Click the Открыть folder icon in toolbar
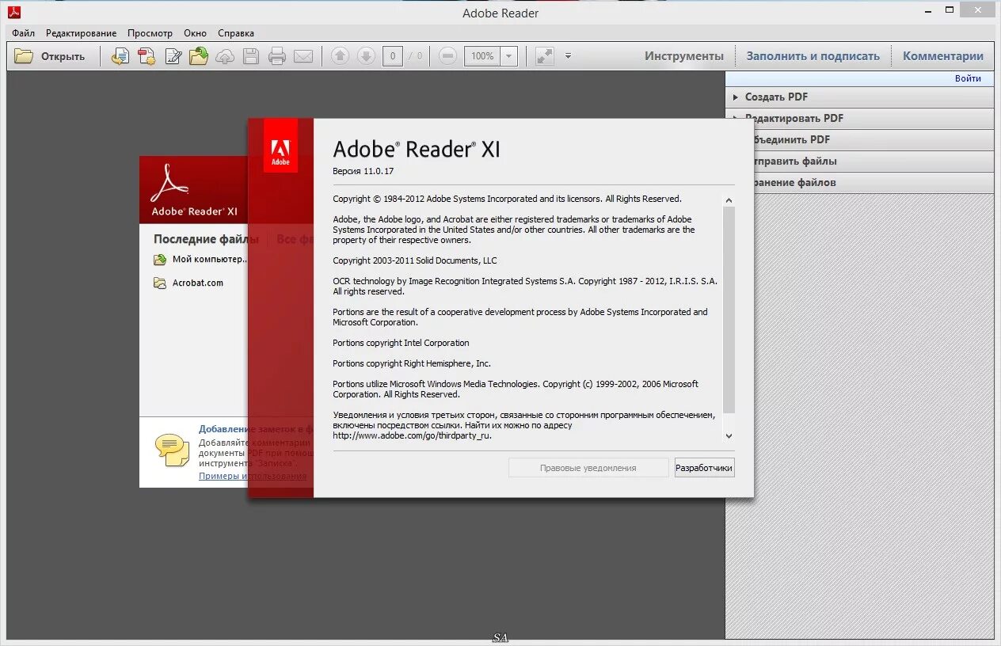This screenshot has height=646, width=1001. point(24,56)
